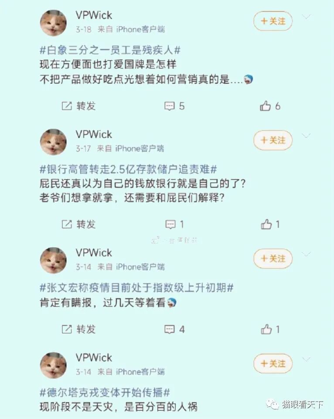Expand the options chevron on 3-17 post
Image resolution: width=334 pixels, height=419 pixels.
306,136
